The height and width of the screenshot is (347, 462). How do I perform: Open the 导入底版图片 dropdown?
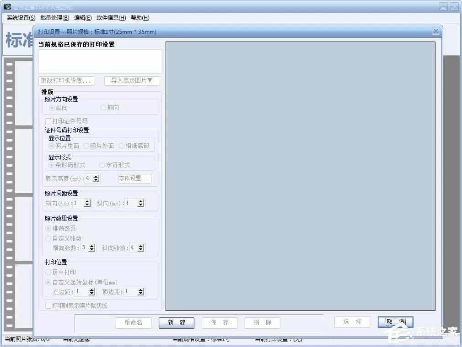coord(132,80)
